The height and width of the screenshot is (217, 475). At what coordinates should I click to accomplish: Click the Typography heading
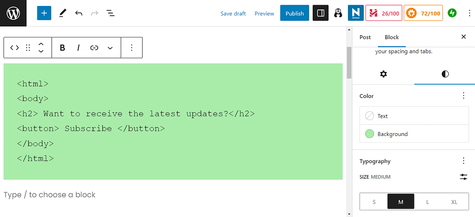[x=375, y=161]
